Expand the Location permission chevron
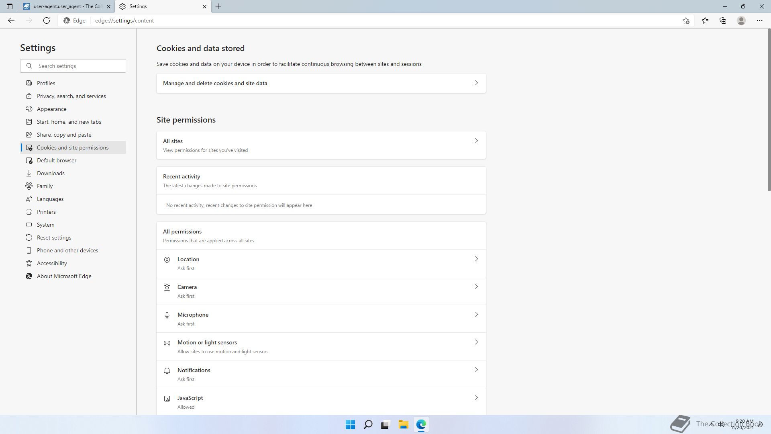771x434 pixels. click(476, 259)
